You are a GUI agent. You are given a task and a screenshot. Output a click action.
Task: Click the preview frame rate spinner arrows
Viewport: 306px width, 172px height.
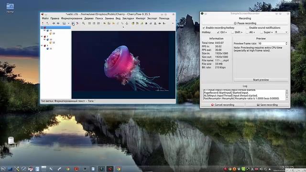pos(286,43)
